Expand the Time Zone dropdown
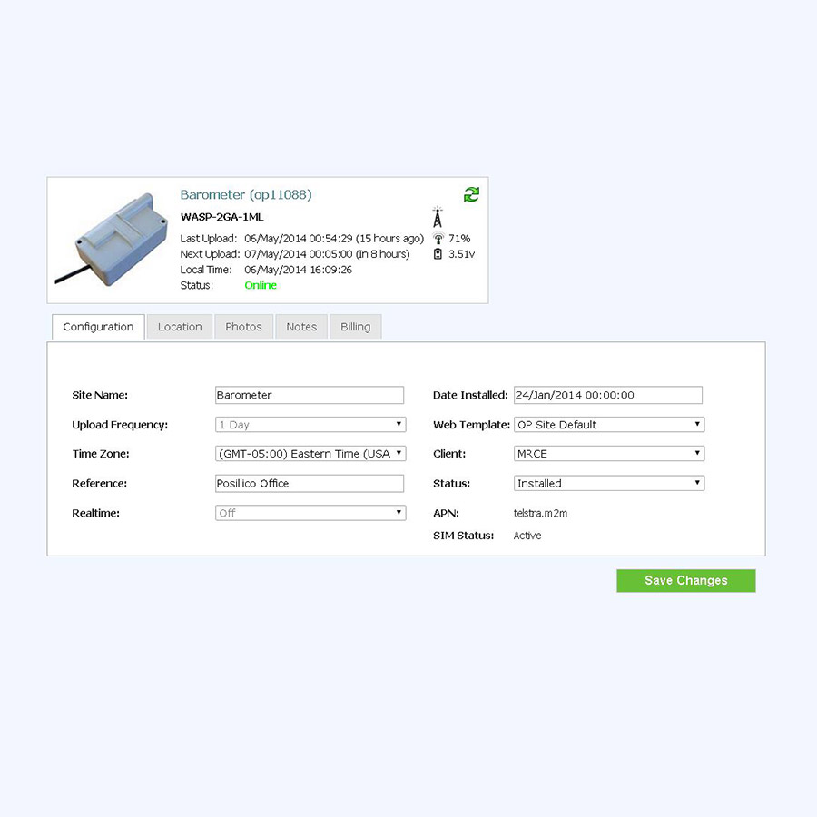 click(x=310, y=453)
